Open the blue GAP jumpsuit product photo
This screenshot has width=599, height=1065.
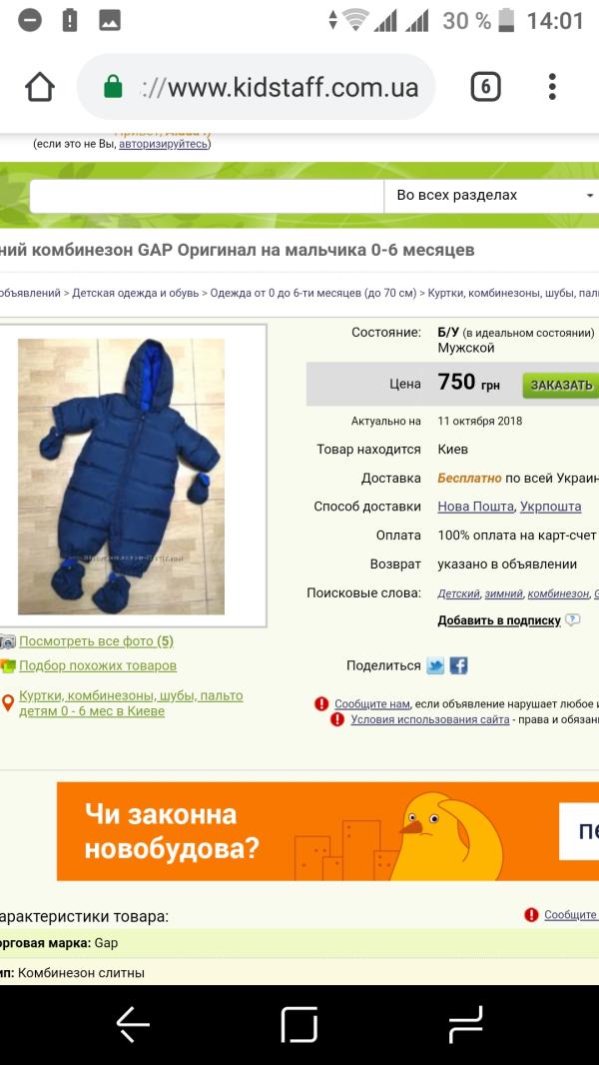click(x=122, y=477)
